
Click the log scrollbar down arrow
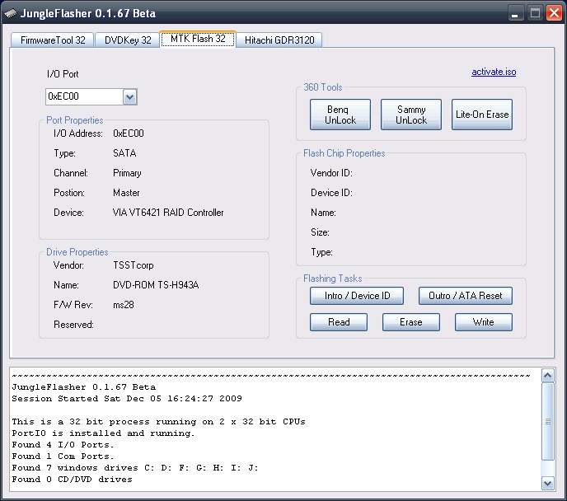547,484
